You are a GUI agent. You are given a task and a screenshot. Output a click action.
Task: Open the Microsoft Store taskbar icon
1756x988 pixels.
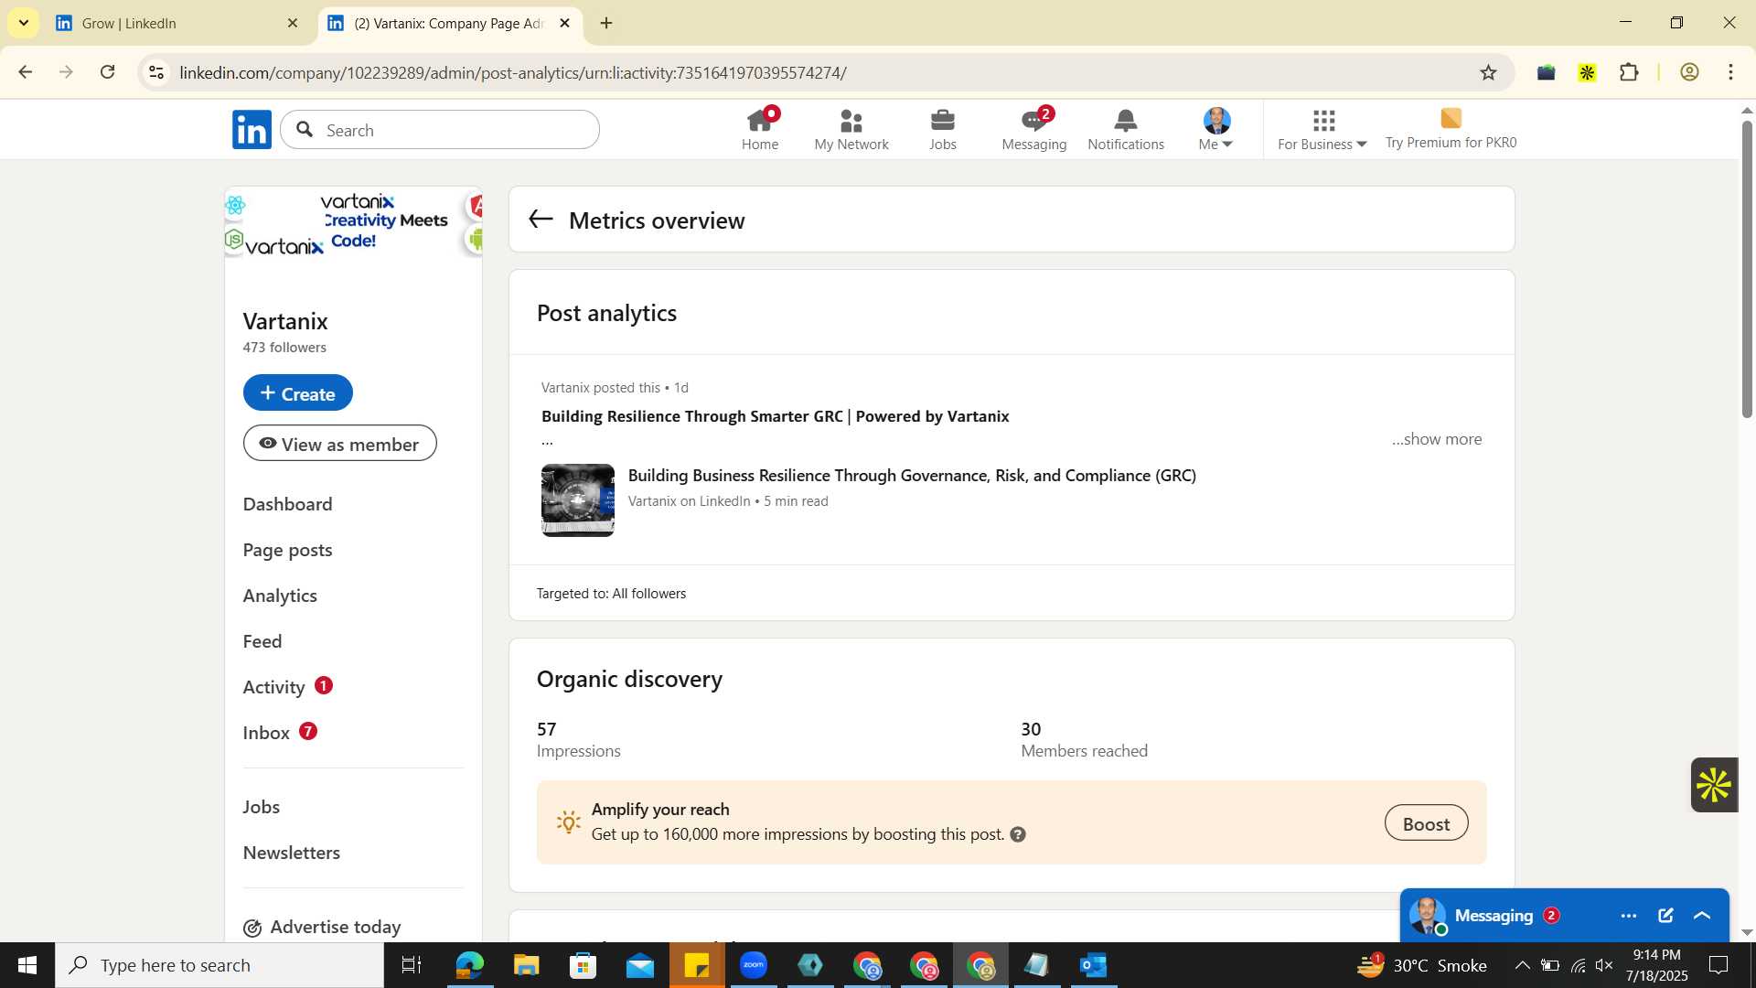583,965
